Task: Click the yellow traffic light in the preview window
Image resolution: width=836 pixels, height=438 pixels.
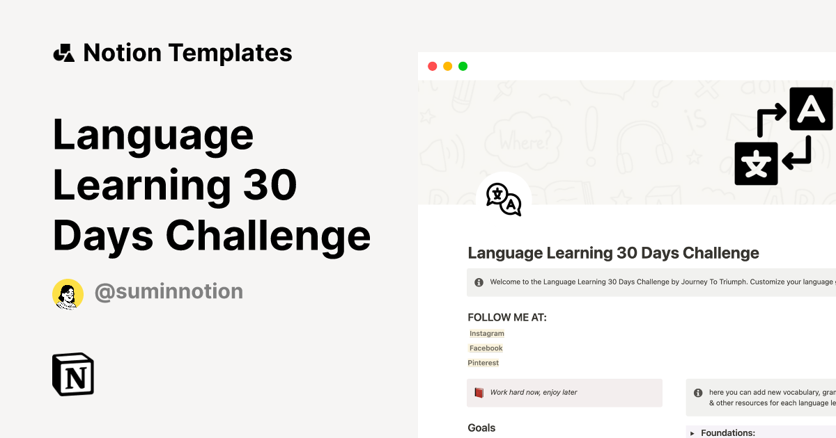Action: click(x=447, y=66)
